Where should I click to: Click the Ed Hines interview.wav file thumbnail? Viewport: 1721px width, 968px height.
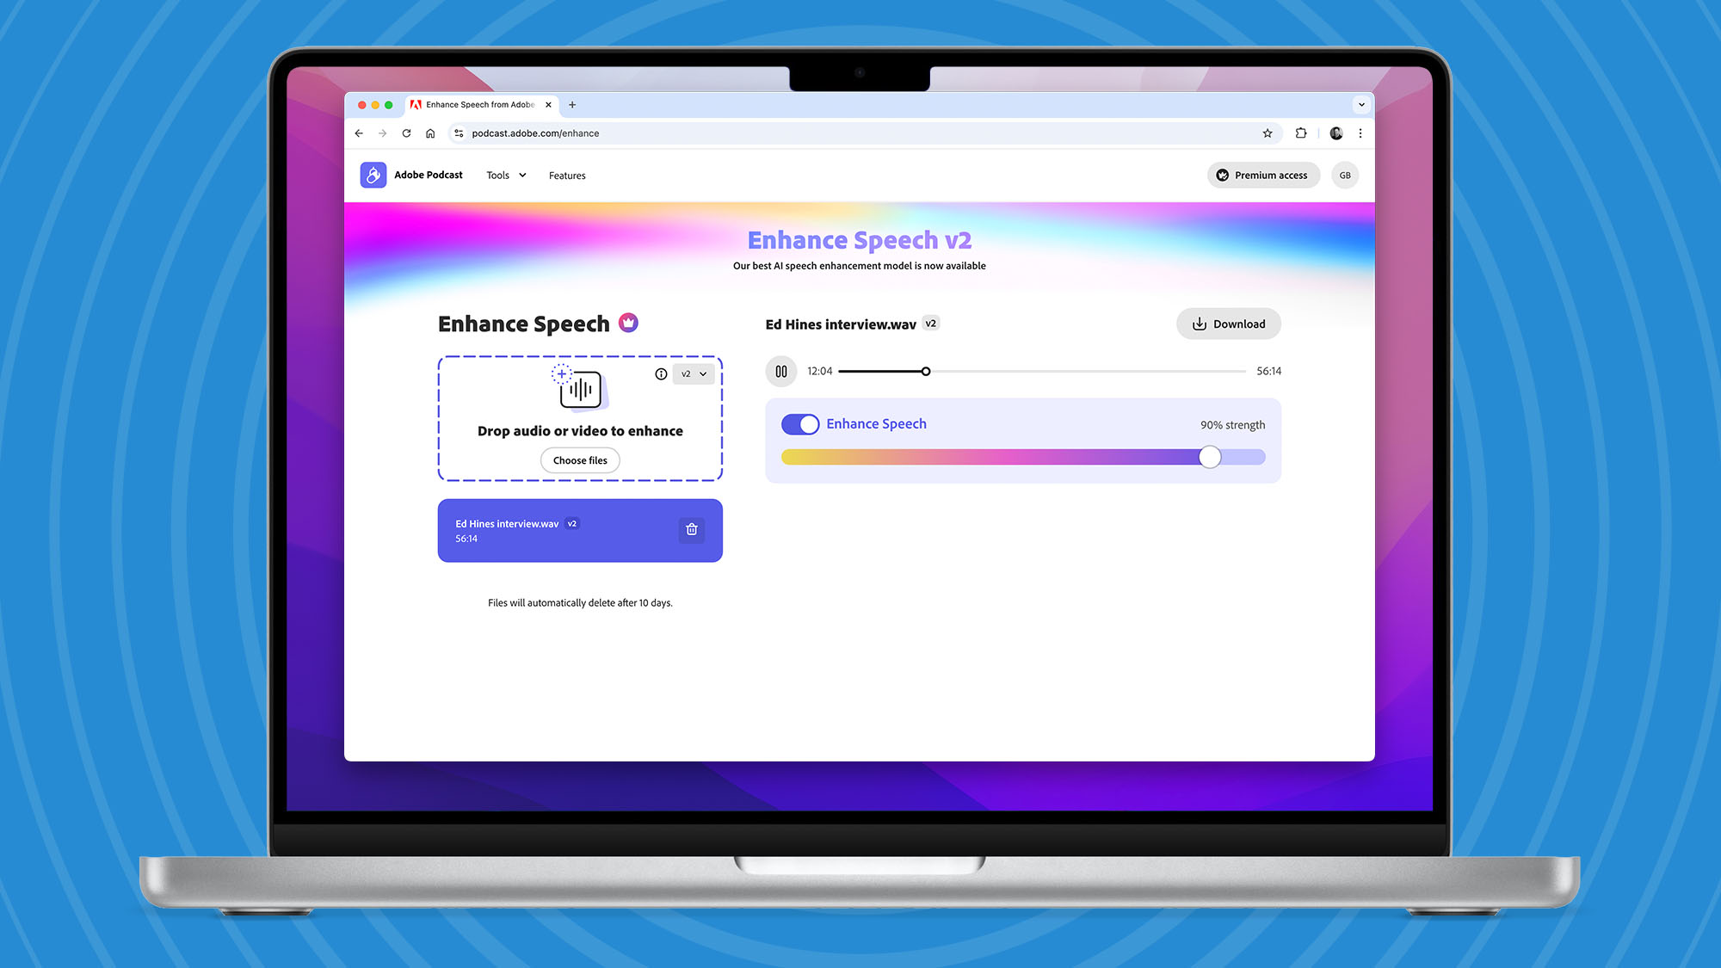pyautogui.click(x=579, y=529)
